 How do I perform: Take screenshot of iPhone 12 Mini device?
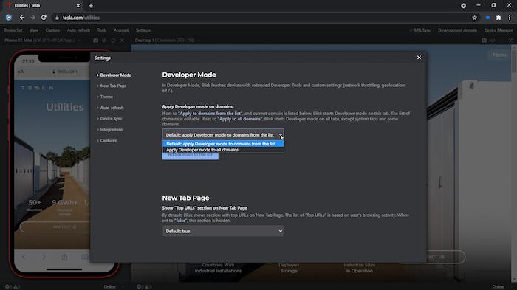(x=95, y=40)
